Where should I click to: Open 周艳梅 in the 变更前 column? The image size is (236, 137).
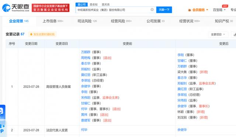86,58
